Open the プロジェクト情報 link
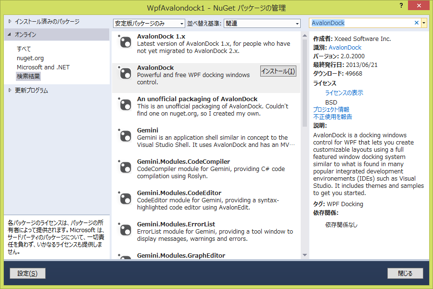This screenshot has width=433, height=289. coord(331,109)
